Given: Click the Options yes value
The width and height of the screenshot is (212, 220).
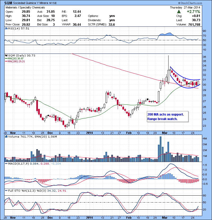Looking at the screenshot, I should [112, 16].
